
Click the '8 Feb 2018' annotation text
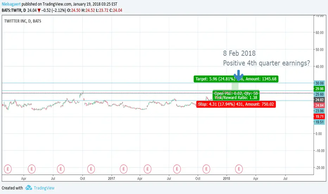pos(239,53)
